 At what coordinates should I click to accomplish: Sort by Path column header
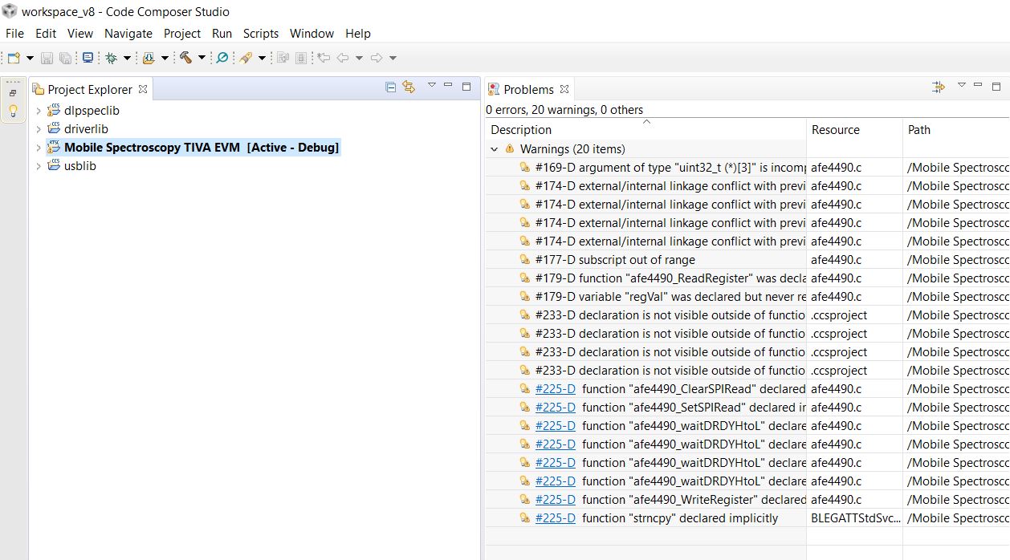point(956,129)
